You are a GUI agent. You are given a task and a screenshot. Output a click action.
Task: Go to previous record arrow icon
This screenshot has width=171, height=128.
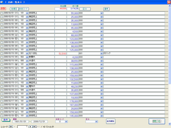(15, 127)
